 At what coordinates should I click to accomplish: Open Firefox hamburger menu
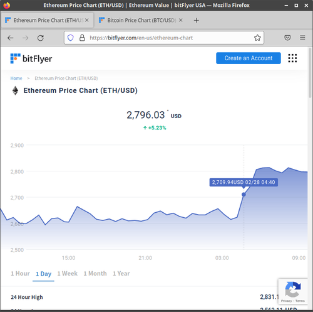point(302,38)
